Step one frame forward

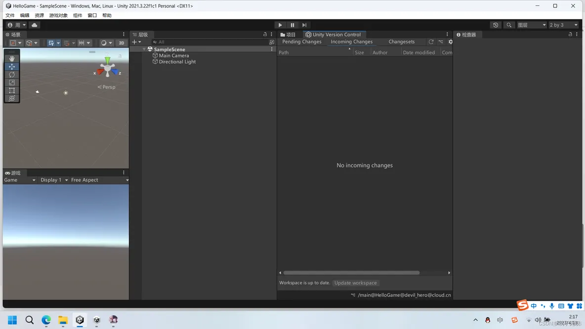(304, 25)
